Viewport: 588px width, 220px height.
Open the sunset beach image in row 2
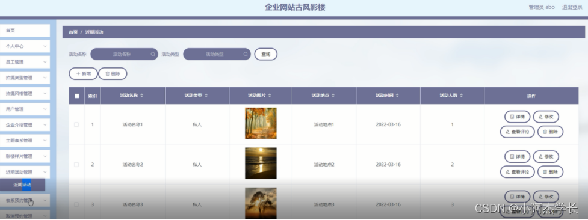tap(261, 163)
